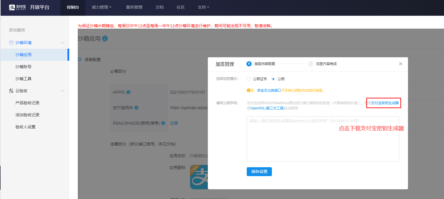The image size is (444, 199).
Task: Click the 保存设置 button
Action: 259,172
